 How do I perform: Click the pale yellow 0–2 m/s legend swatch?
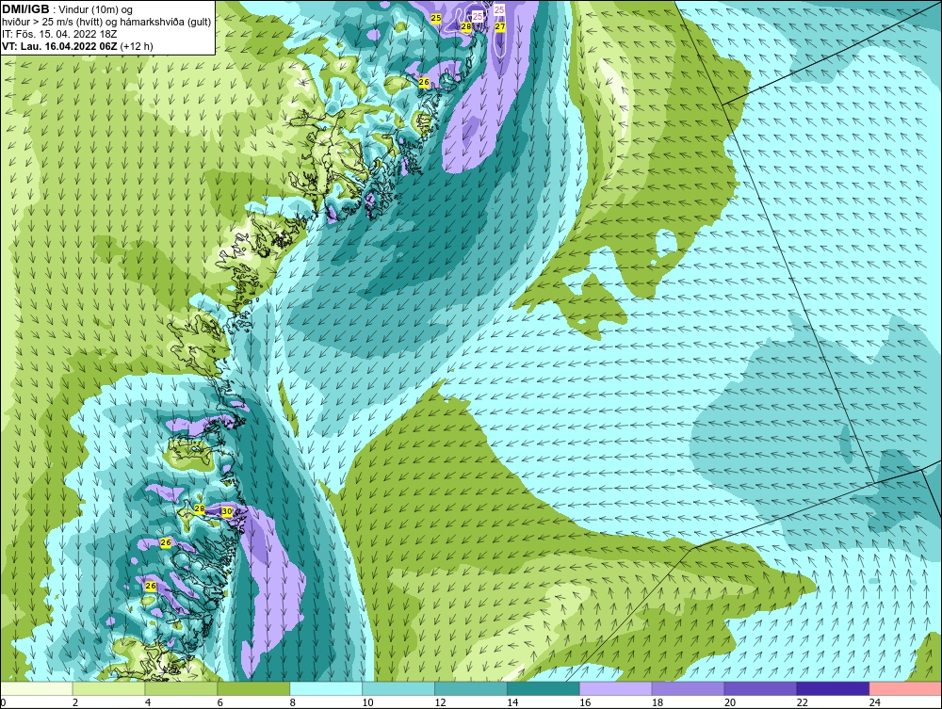[x=37, y=688]
